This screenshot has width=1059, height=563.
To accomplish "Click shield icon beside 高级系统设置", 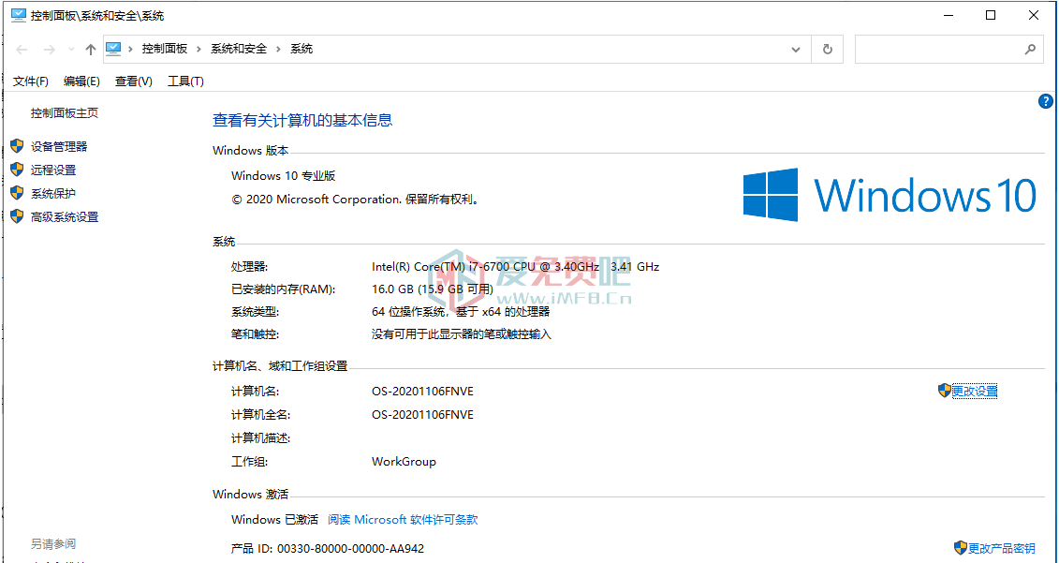I will [x=17, y=216].
